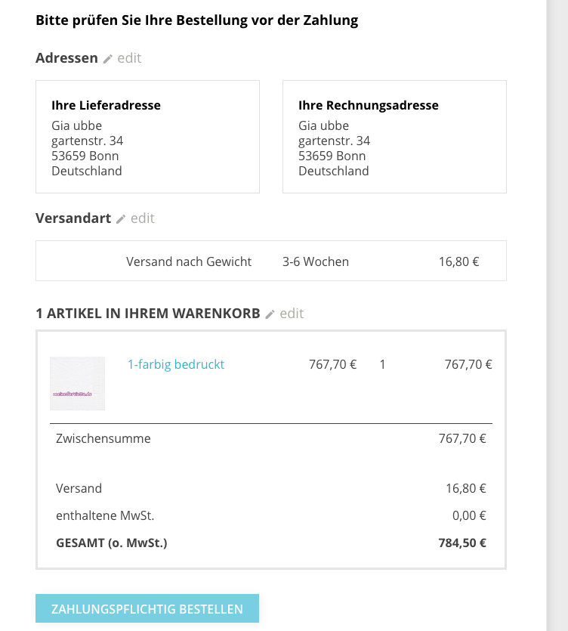Viewport: 568px width, 631px height.
Task: Open the product thumbnail image in the cart
Action: click(77, 383)
